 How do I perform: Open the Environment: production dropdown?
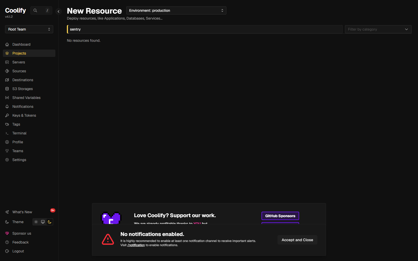(x=176, y=10)
